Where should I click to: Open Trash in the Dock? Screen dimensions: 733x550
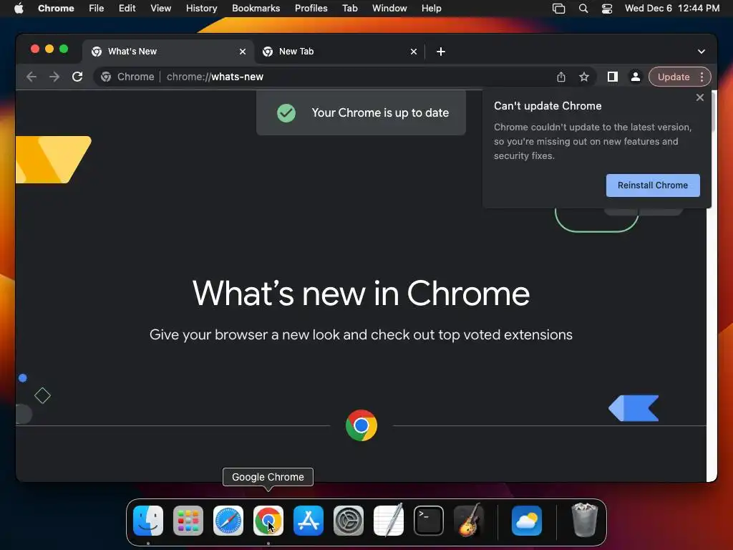[584, 520]
